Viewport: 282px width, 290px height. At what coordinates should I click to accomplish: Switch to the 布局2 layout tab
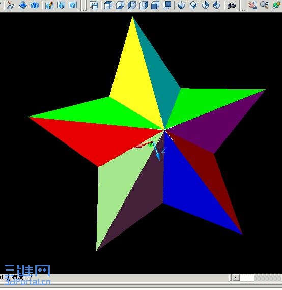[19, 277]
